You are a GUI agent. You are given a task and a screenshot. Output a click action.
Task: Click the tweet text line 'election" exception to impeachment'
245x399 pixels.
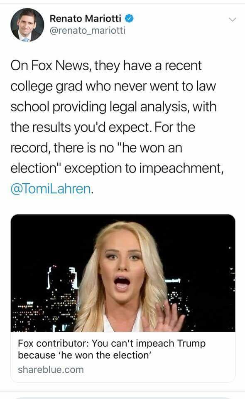coord(117,168)
